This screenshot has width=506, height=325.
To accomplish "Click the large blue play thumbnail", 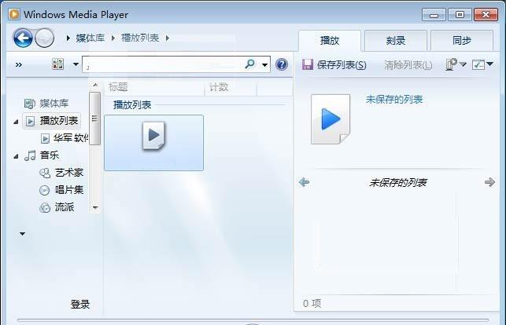I will click(x=331, y=119).
